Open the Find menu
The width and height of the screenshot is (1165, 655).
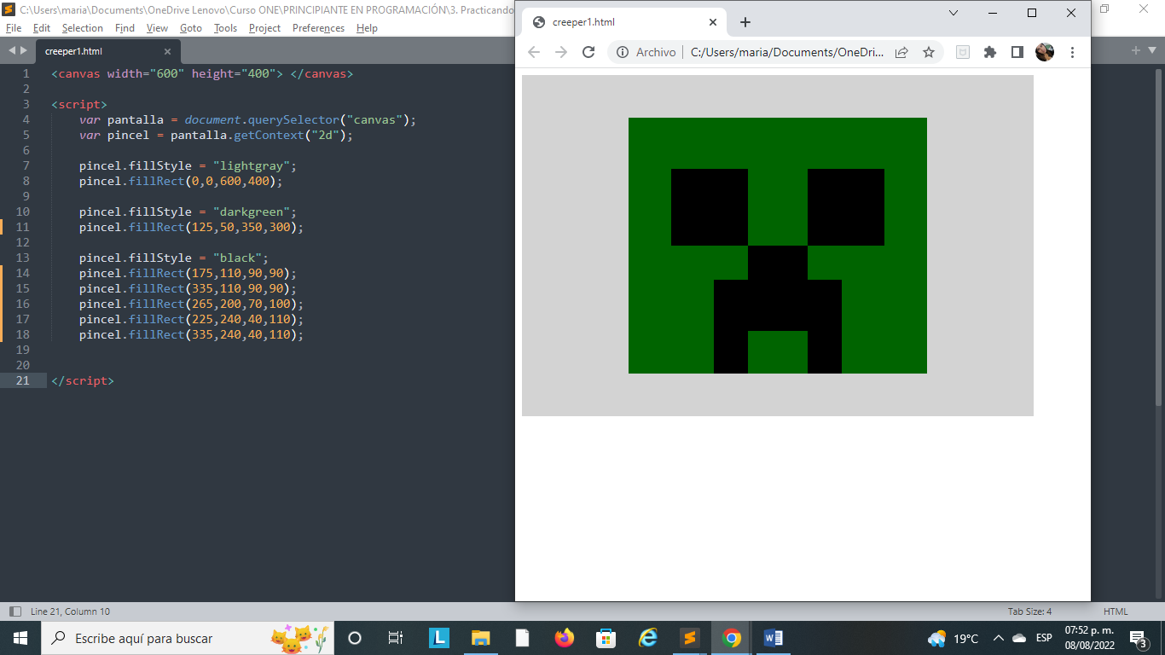[125, 28]
